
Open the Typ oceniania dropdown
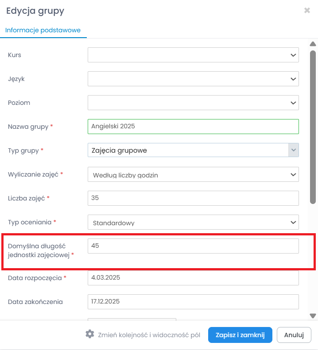(x=193, y=222)
